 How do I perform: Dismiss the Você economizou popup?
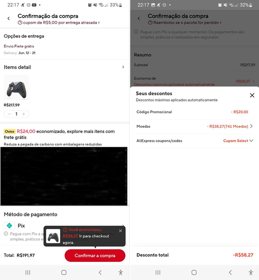pyautogui.click(x=121, y=231)
